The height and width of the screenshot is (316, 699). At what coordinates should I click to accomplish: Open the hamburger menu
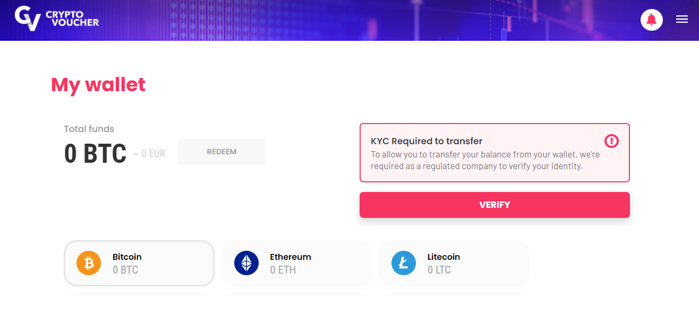click(682, 20)
